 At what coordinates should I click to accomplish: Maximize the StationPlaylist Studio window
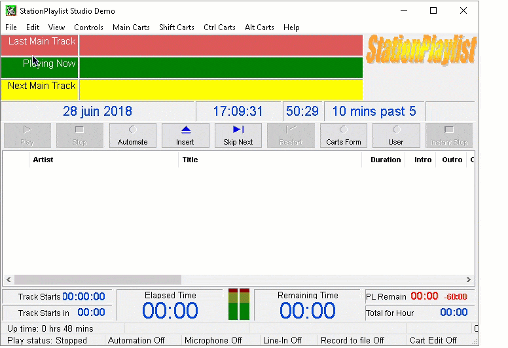coord(433,10)
